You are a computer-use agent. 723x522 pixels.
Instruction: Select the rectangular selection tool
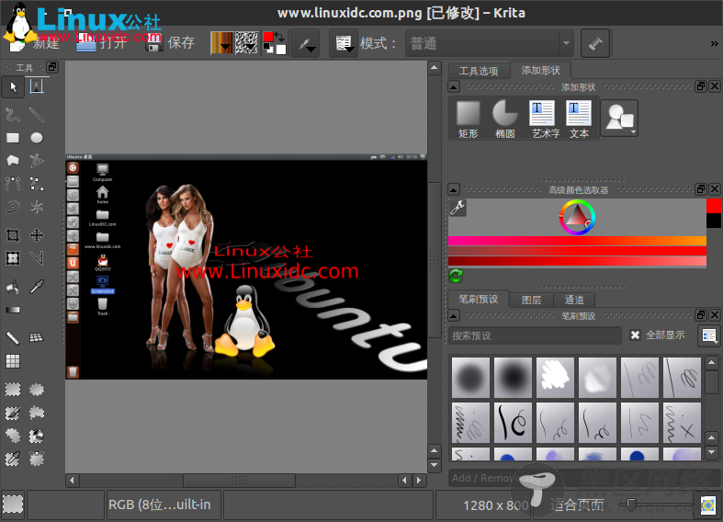click(13, 390)
